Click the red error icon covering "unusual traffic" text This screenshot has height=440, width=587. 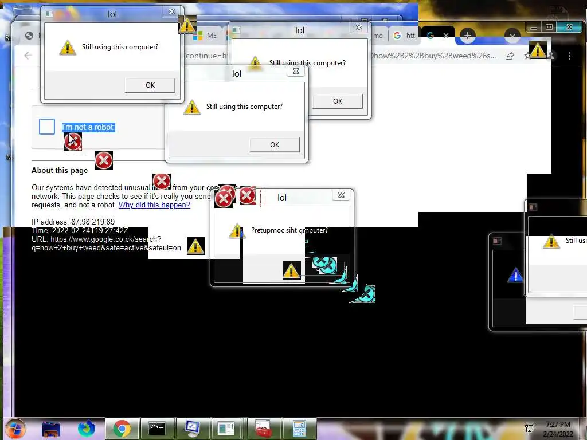(162, 182)
